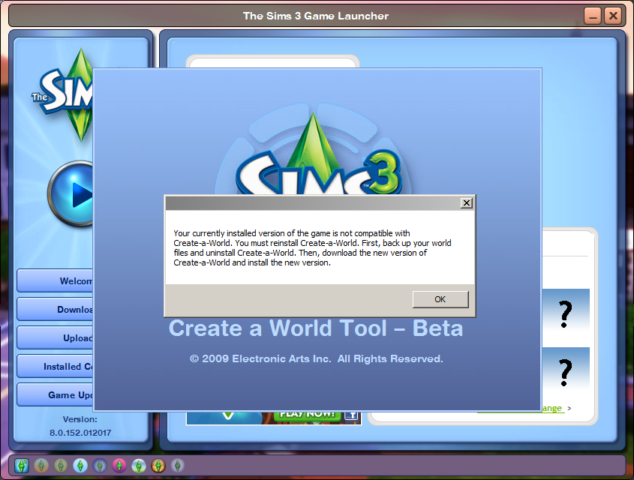
Task: Close the Sims 3 Game Launcher window
Action: click(613, 16)
